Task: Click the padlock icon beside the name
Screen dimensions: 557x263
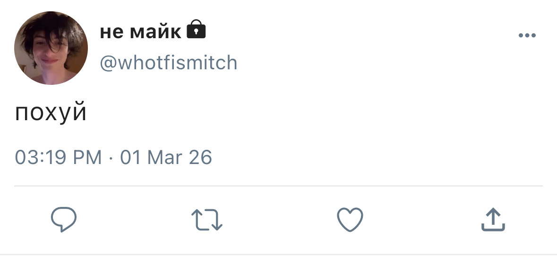Action: (x=197, y=31)
